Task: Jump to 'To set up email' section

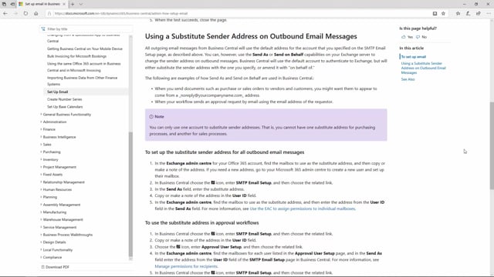Action: click(414, 57)
